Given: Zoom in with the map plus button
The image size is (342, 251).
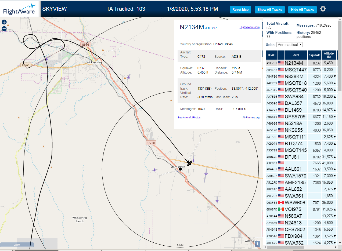Looking at the screenshot, I should click(4, 22).
